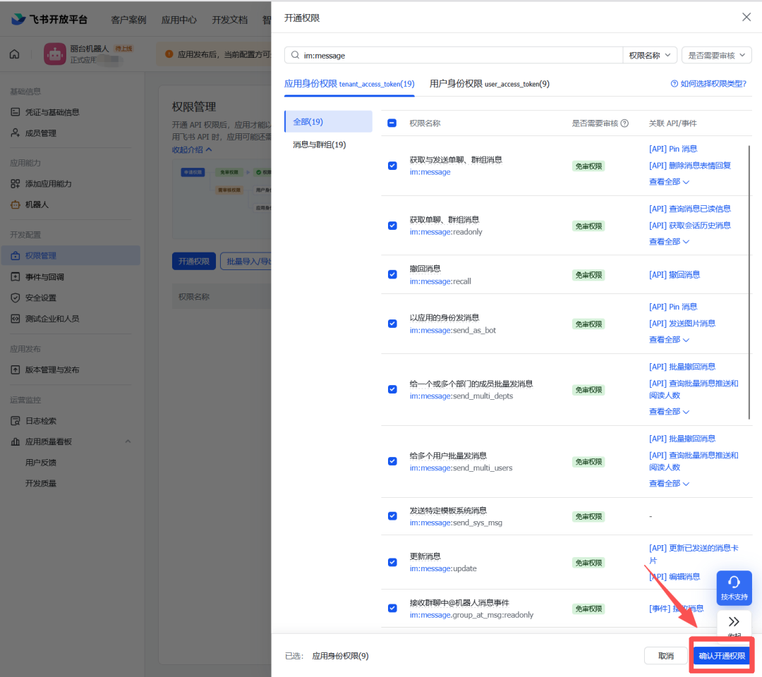
Task: Click the 添加应用能力 grid icon
Action: tap(16, 183)
